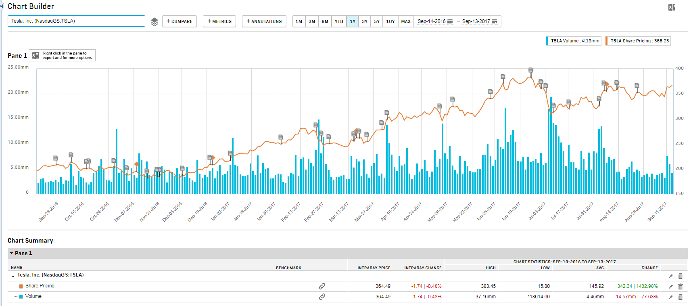Select the 1M time range

[299, 21]
